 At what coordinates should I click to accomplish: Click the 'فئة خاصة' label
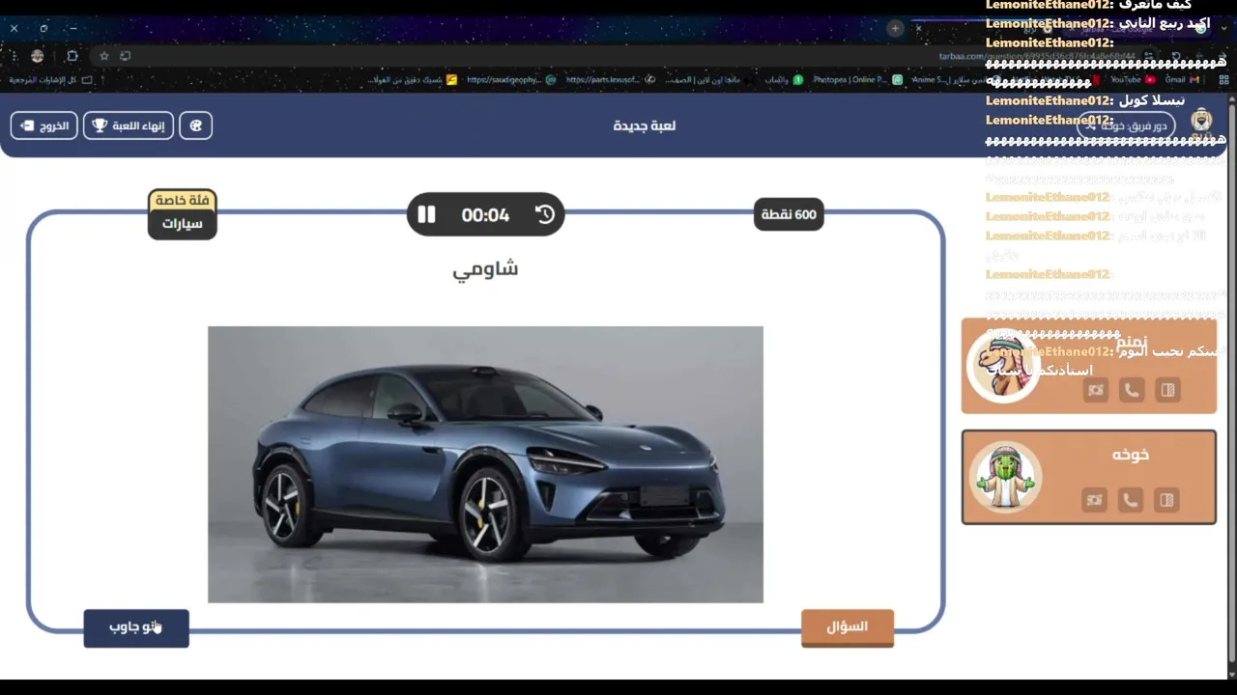[x=183, y=200]
